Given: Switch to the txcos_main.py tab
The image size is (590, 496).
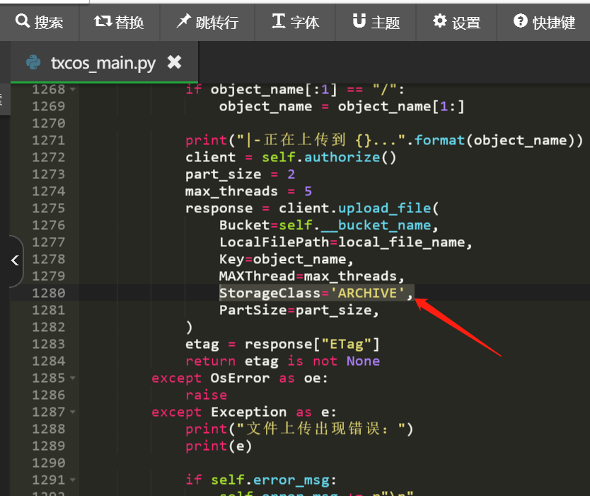Looking at the screenshot, I should click(103, 62).
